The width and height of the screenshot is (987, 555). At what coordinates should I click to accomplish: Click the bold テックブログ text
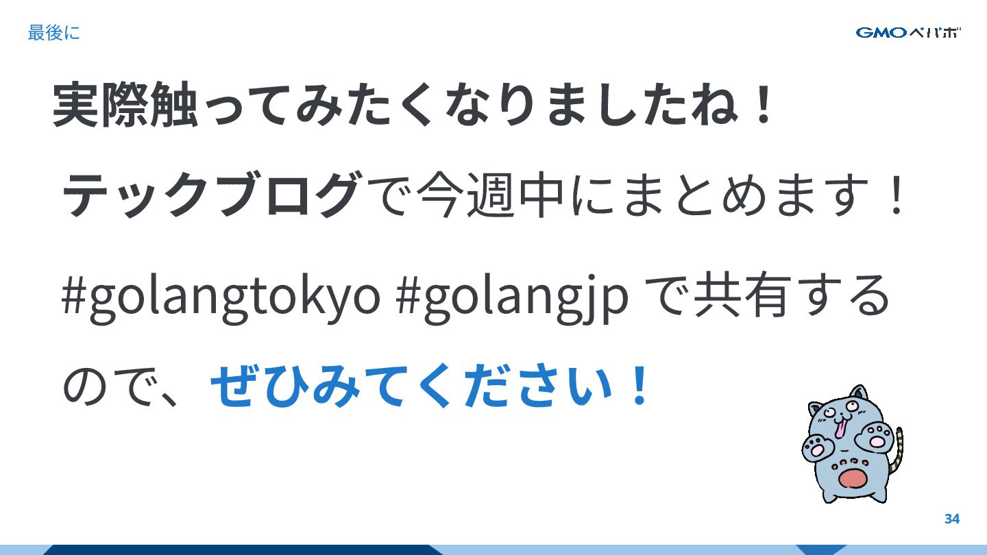pos(212,195)
